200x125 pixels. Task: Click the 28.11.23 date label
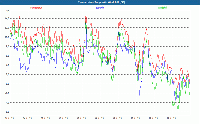pyautogui.click(x=171, y=118)
